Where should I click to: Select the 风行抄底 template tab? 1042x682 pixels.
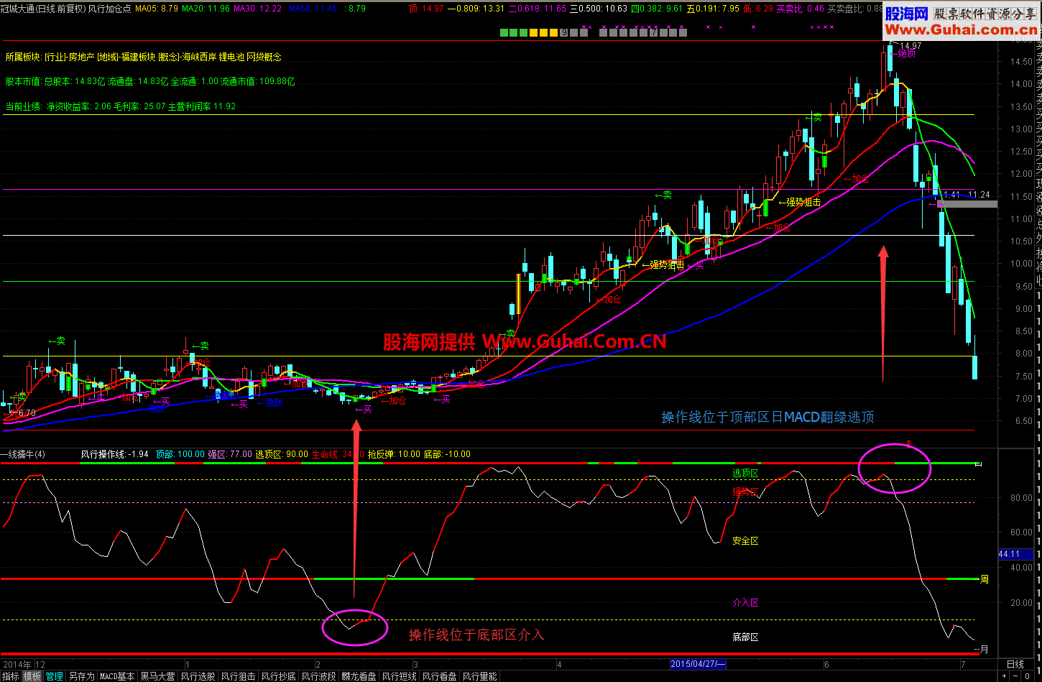(x=278, y=676)
